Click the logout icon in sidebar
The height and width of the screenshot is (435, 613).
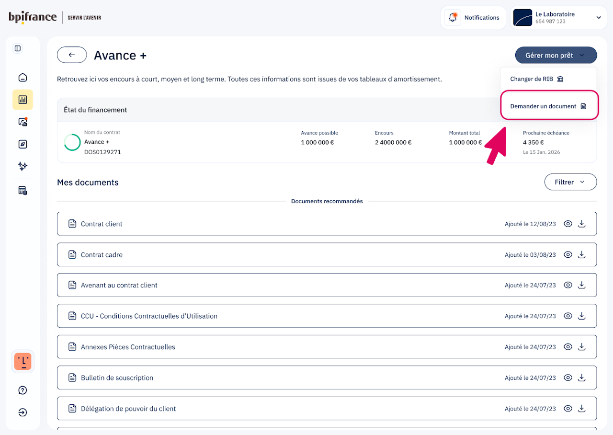tap(23, 412)
